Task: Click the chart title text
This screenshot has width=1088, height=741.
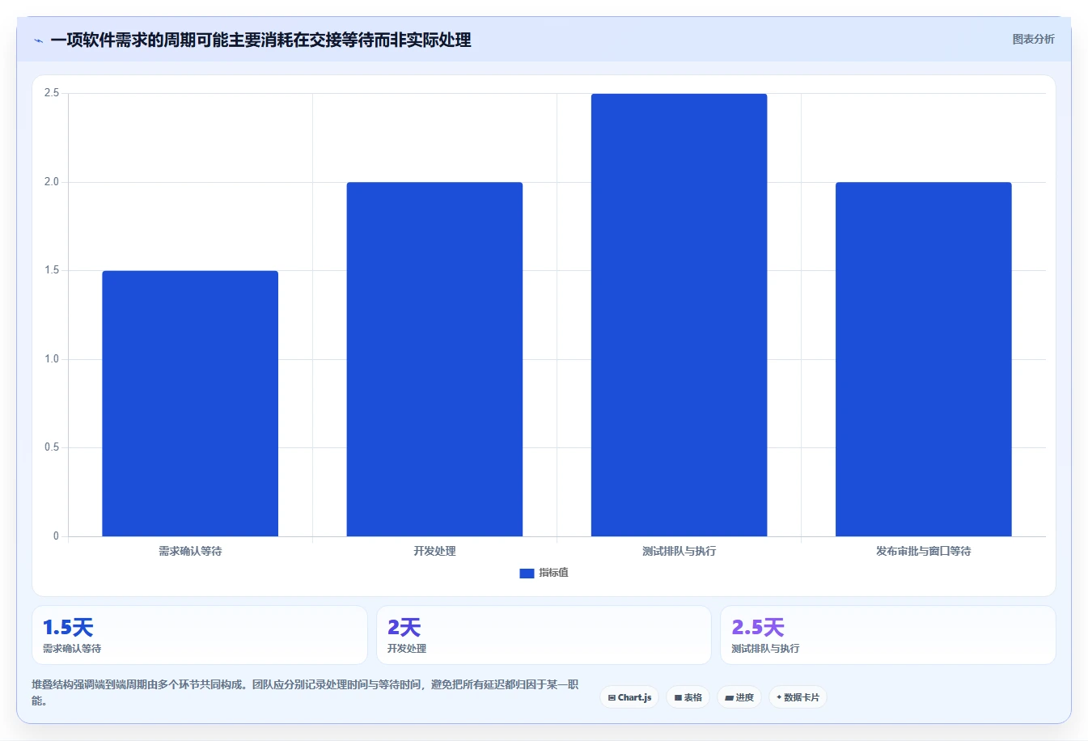Action: (x=260, y=40)
